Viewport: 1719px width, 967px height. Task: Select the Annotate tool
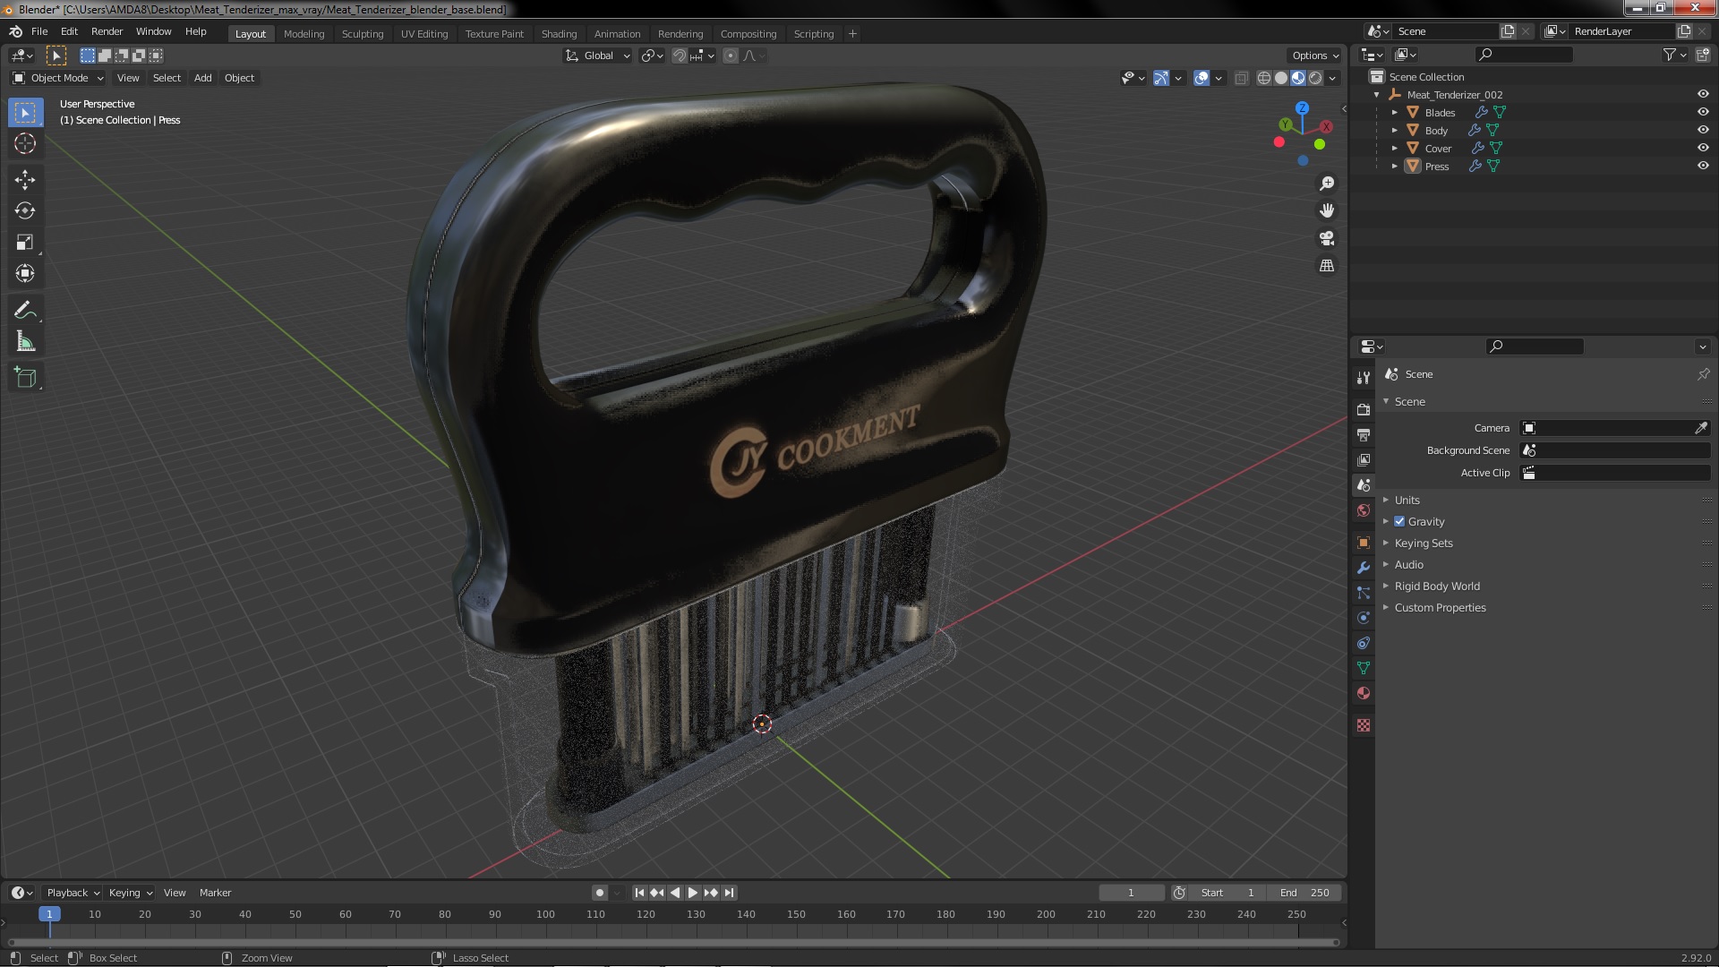click(x=25, y=311)
